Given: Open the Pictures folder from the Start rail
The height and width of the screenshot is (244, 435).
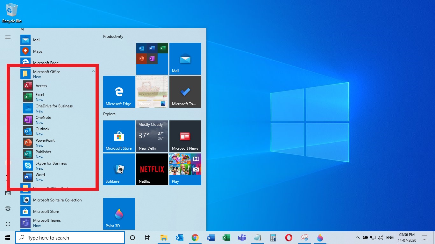Looking at the screenshot, I should (8, 193).
